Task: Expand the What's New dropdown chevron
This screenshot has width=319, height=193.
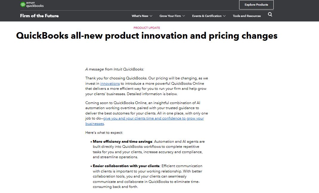Action: pos(151,16)
